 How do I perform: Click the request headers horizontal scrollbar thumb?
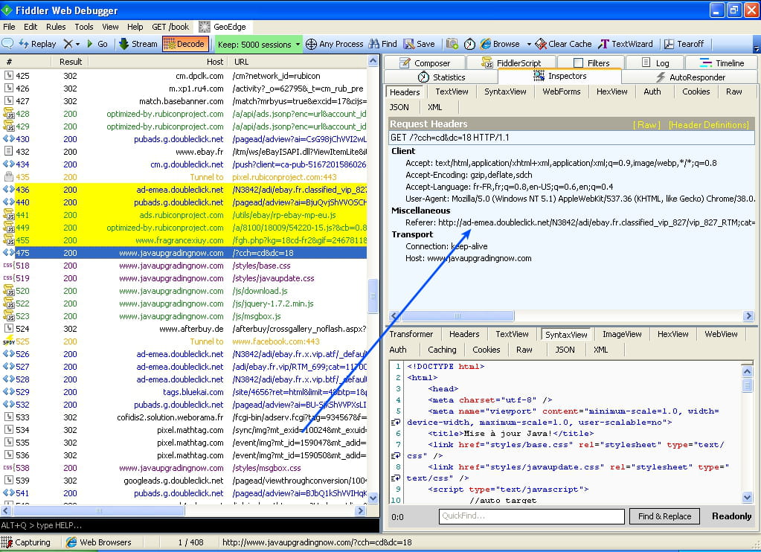pos(457,316)
